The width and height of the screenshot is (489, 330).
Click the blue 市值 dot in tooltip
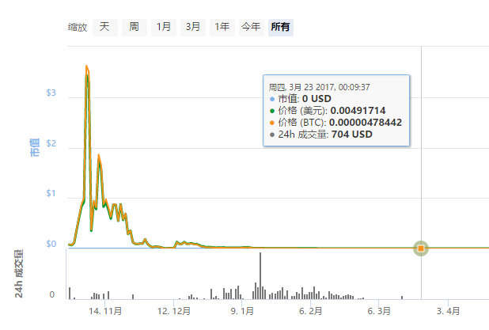[x=272, y=99]
